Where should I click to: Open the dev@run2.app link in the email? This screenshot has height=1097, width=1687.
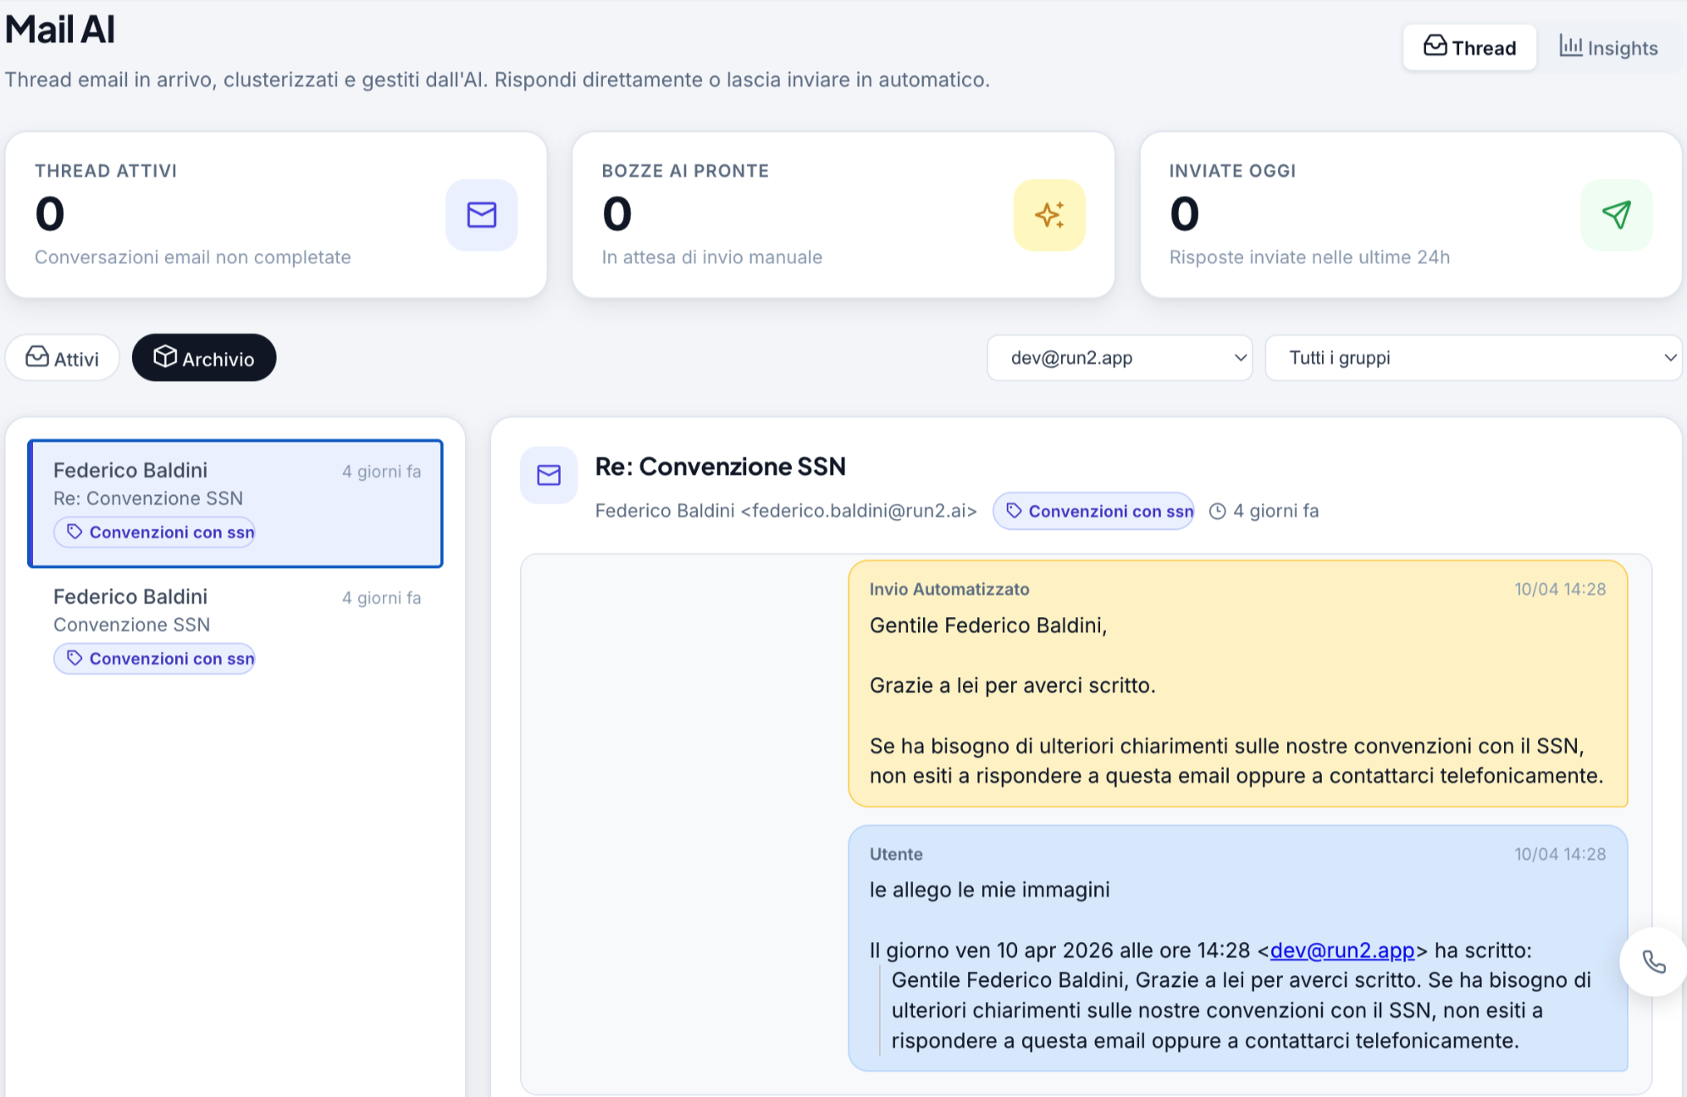coord(1341,950)
